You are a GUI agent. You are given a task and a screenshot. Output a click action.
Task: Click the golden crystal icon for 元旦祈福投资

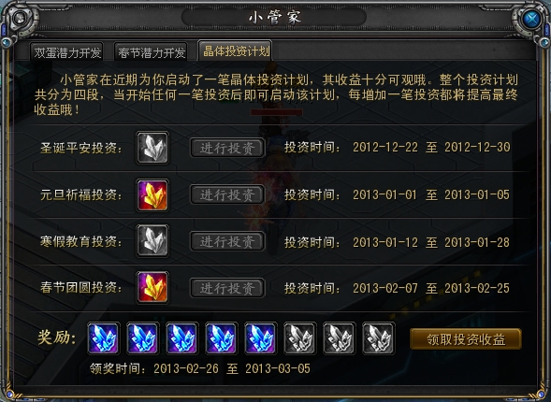pos(152,195)
